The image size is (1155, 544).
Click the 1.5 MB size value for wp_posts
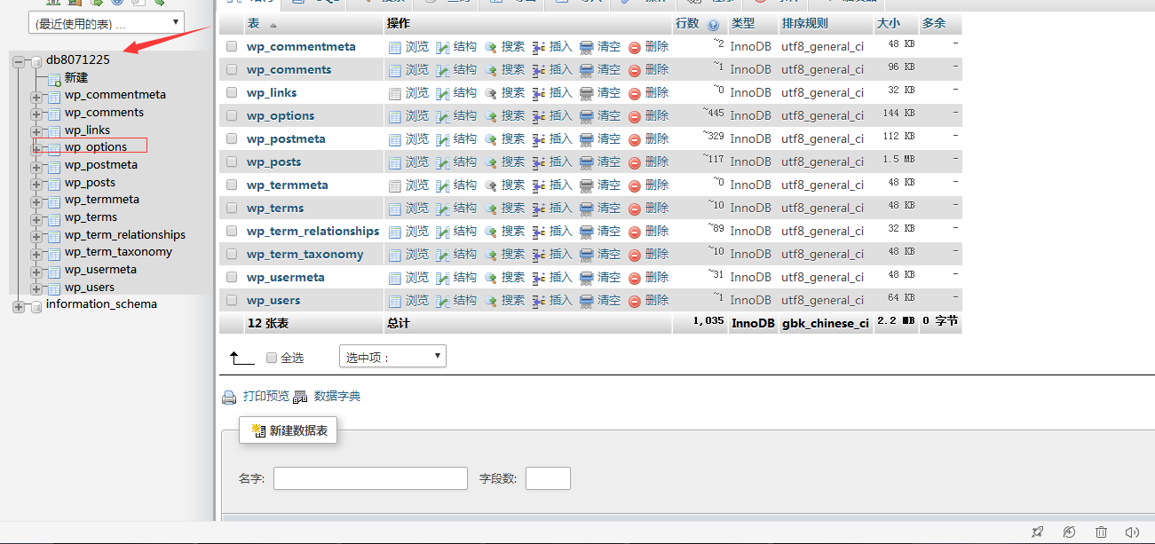click(x=898, y=160)
